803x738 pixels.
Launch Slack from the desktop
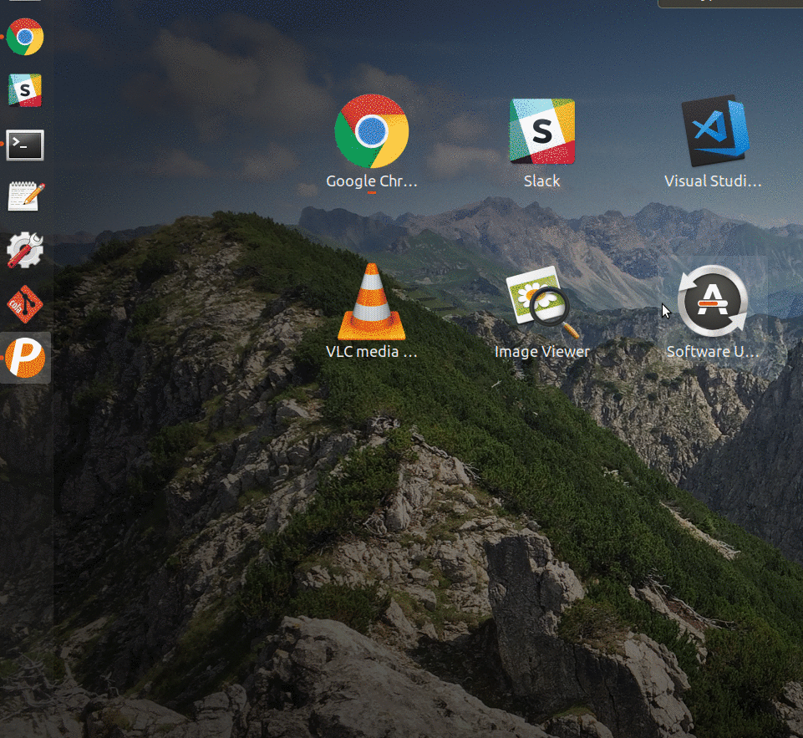coord(541,131)
